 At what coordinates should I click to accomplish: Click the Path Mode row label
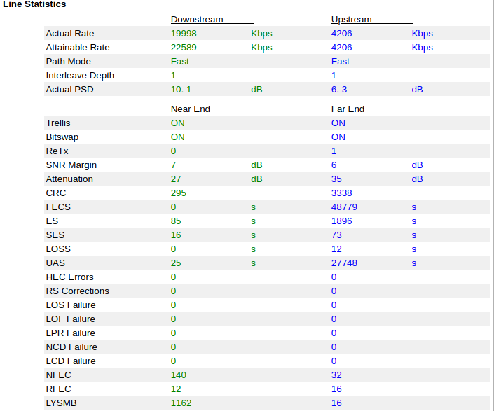(68, 62)
